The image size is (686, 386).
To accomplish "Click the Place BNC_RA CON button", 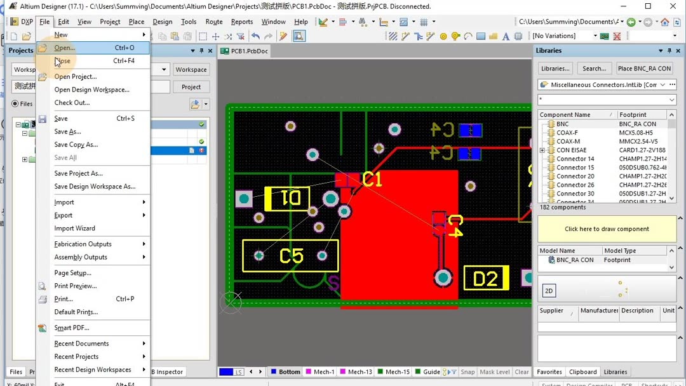I will 644,69.
